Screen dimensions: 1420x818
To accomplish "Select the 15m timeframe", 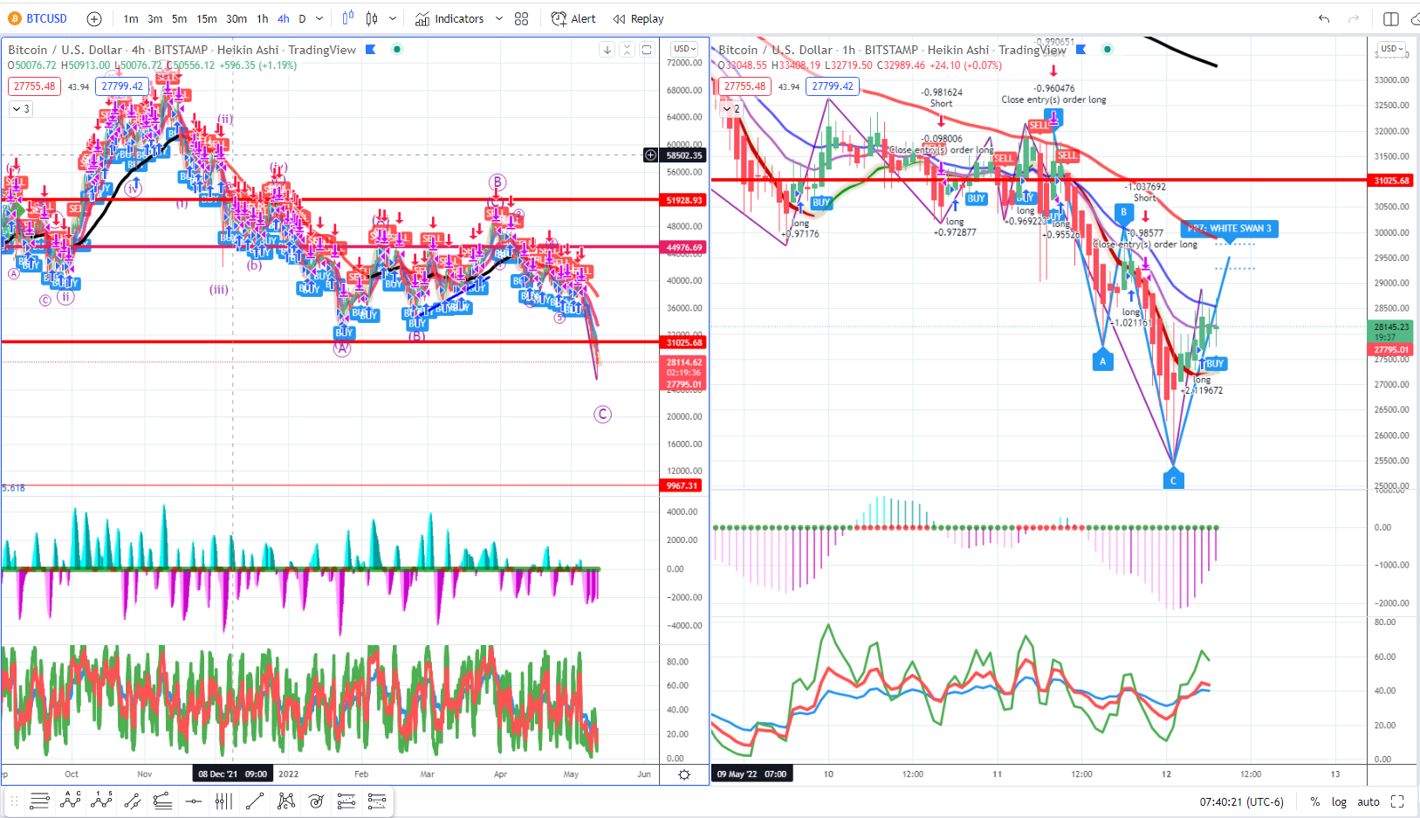I will pyautogui.click(x=207, y=18).
